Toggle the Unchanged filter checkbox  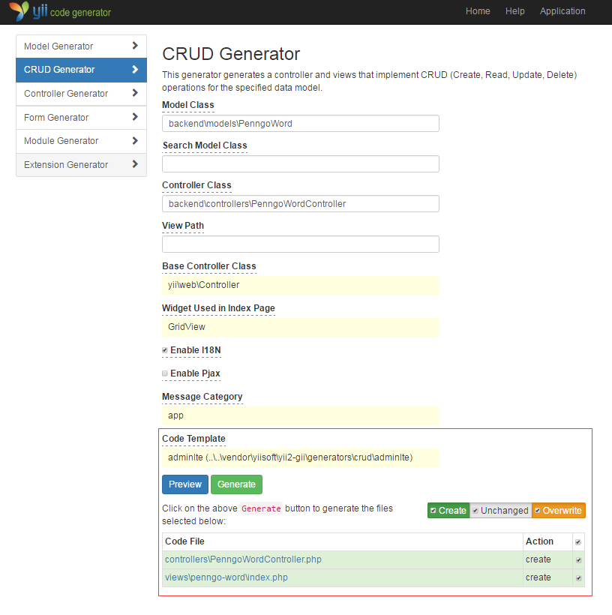475,511
